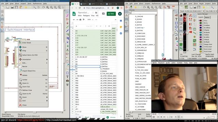The image size is (218, 122).
Task: Select D_BAT54 in symbol library list
Action: click(x=138, y=25)
